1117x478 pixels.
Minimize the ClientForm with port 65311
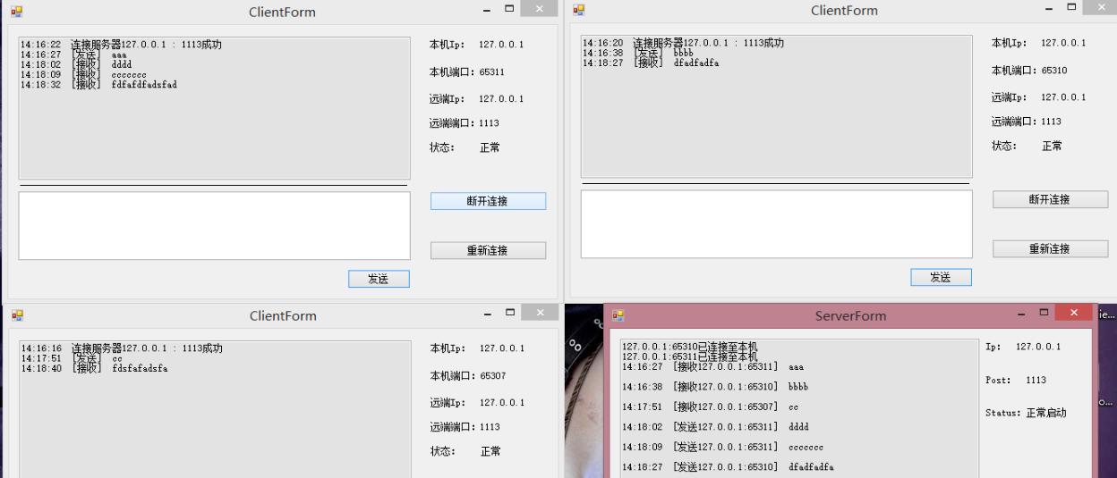pos(487,9)
